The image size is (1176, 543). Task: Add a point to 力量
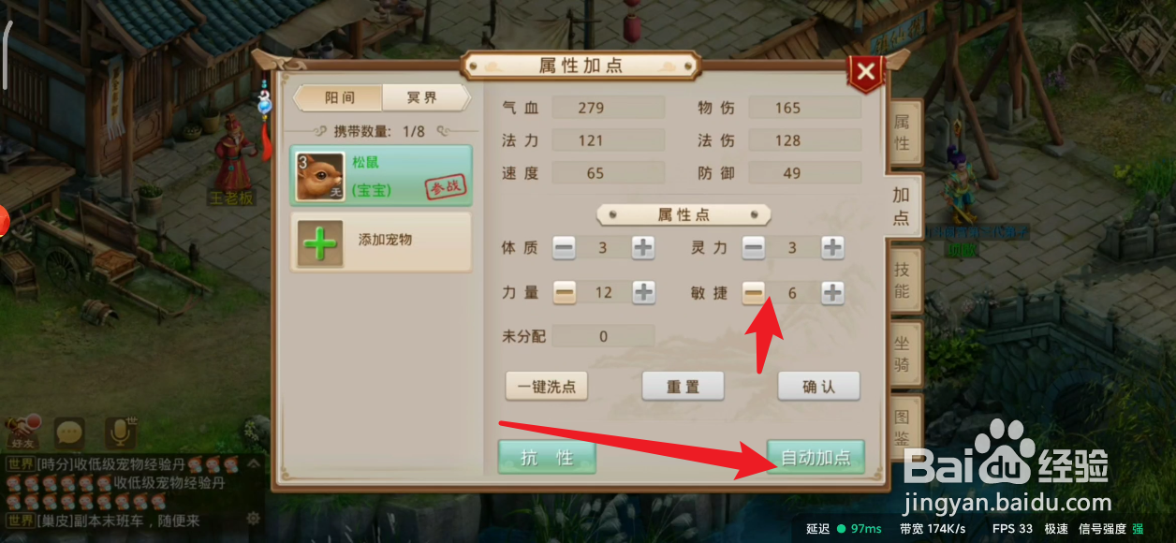coord(643,292)
